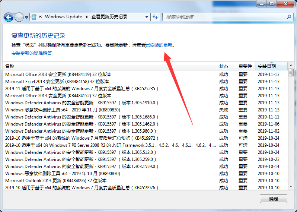Select 恶意软件删除工具 2019 年 10 月 row
This screenshot has height=212, width=297.
coord(145,174)
